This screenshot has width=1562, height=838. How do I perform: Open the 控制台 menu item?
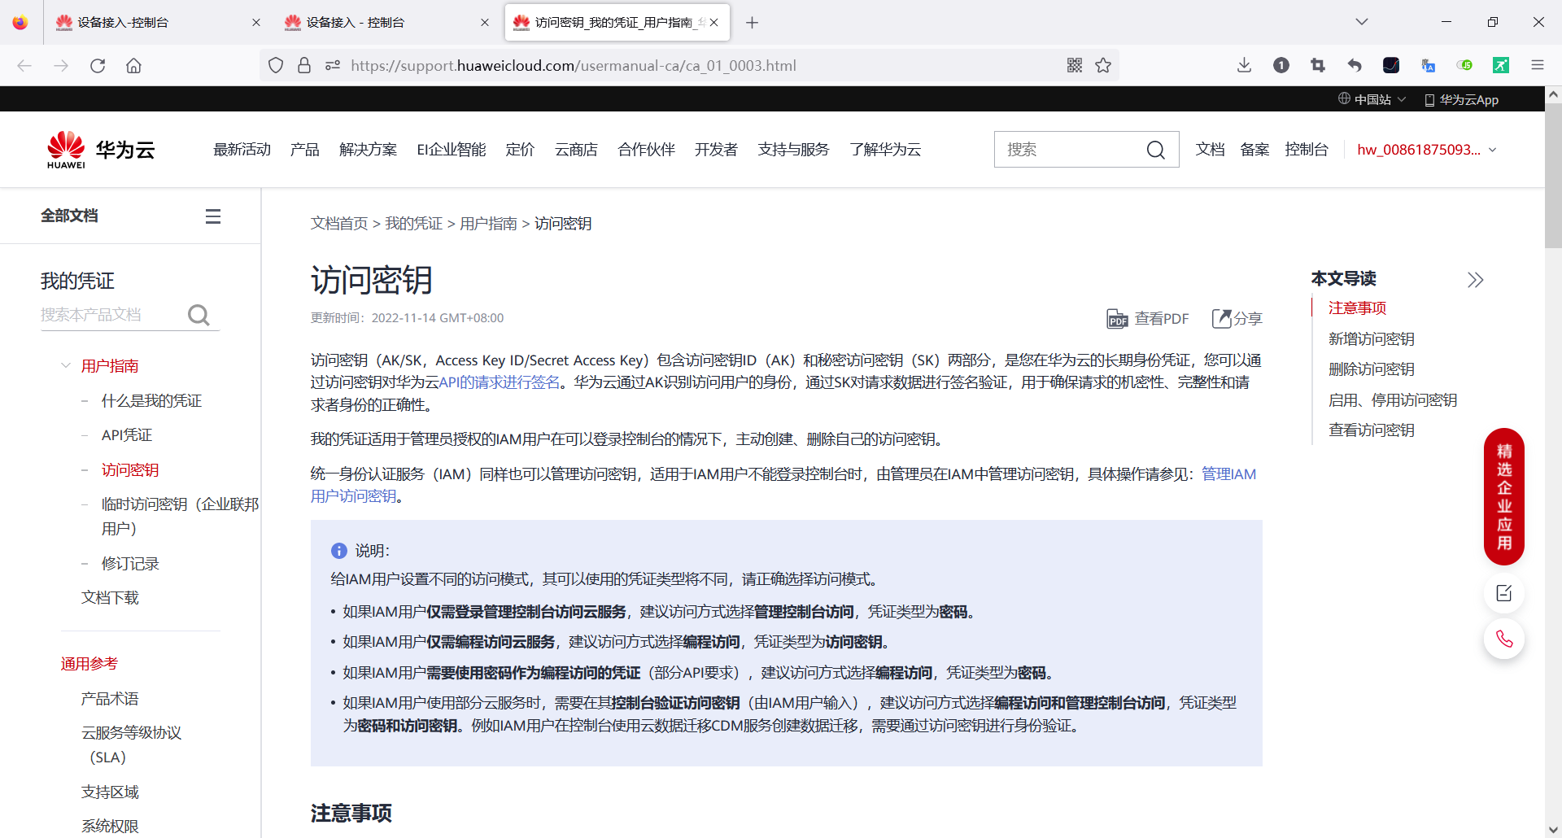click(1307, 150)
